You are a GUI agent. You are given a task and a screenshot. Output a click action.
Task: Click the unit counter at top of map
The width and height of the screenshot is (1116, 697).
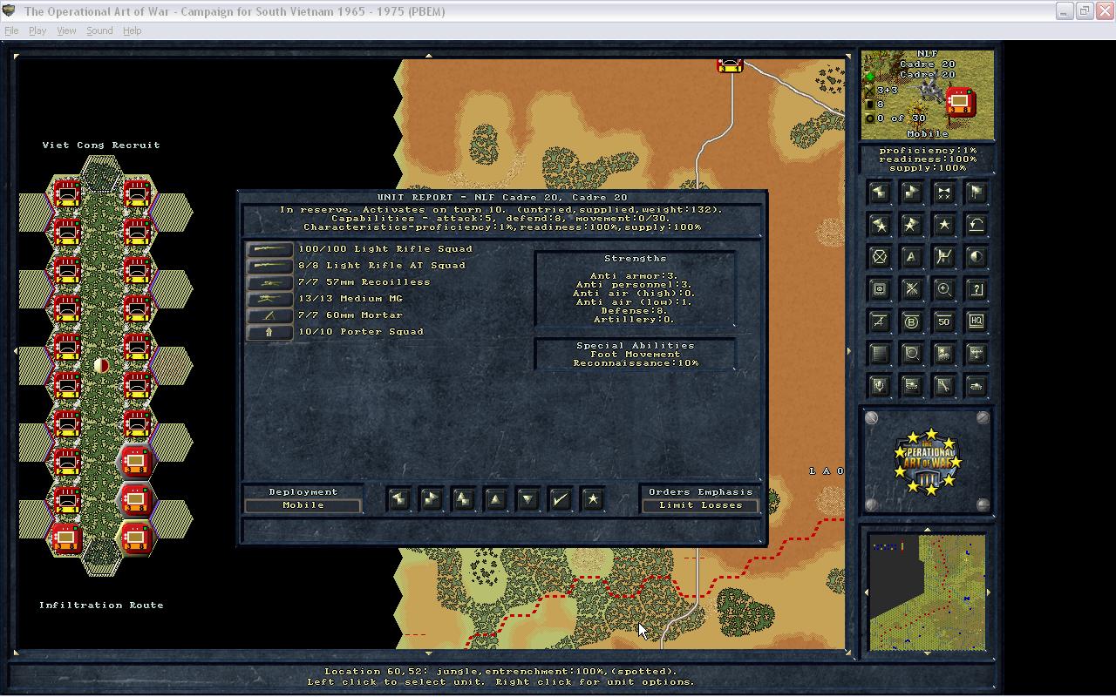pos(730,64)
